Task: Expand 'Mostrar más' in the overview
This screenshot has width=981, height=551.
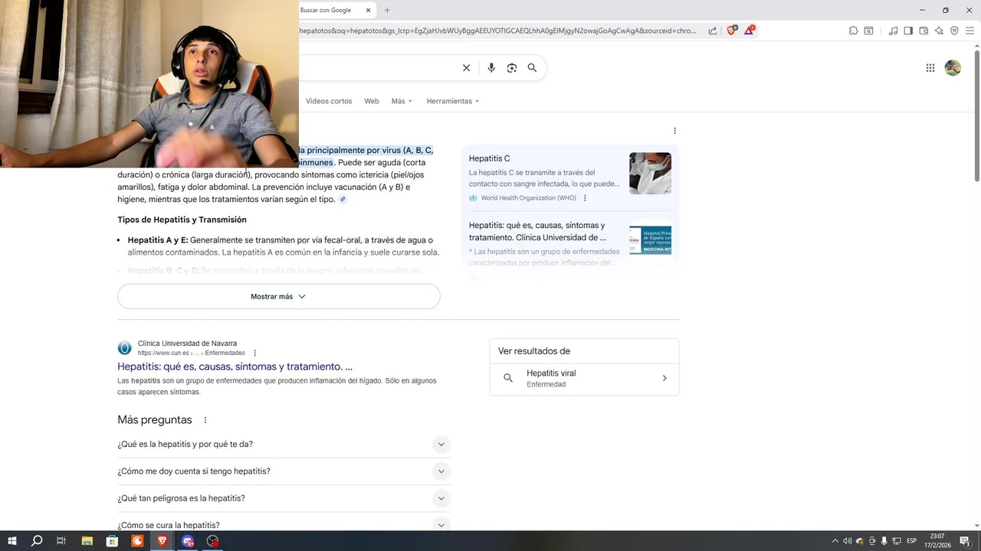Action: click(x=279, y=296)
